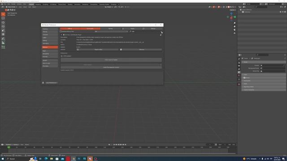The width and height of the screenshot is (287, 161).
Task: Expand the Rigid Body World panel
Action: coord(264,87)
